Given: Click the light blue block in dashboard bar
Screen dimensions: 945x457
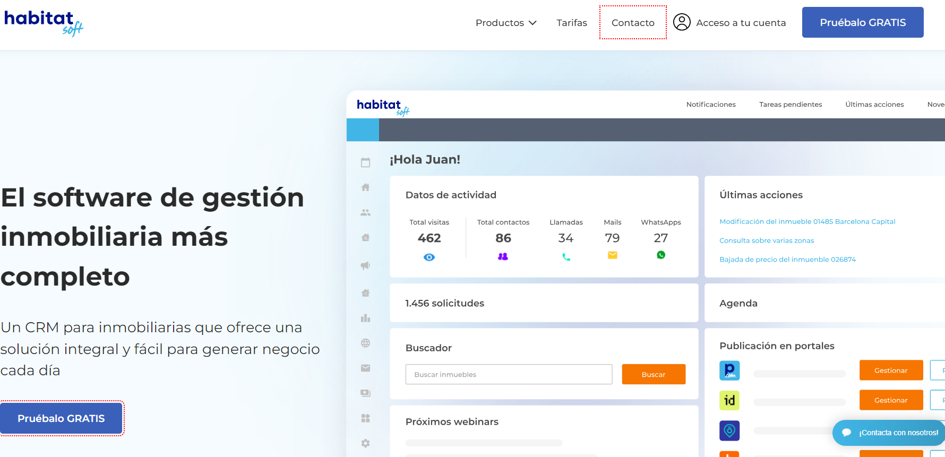Looking at the screenshot, I should click(x=363, y=130).
